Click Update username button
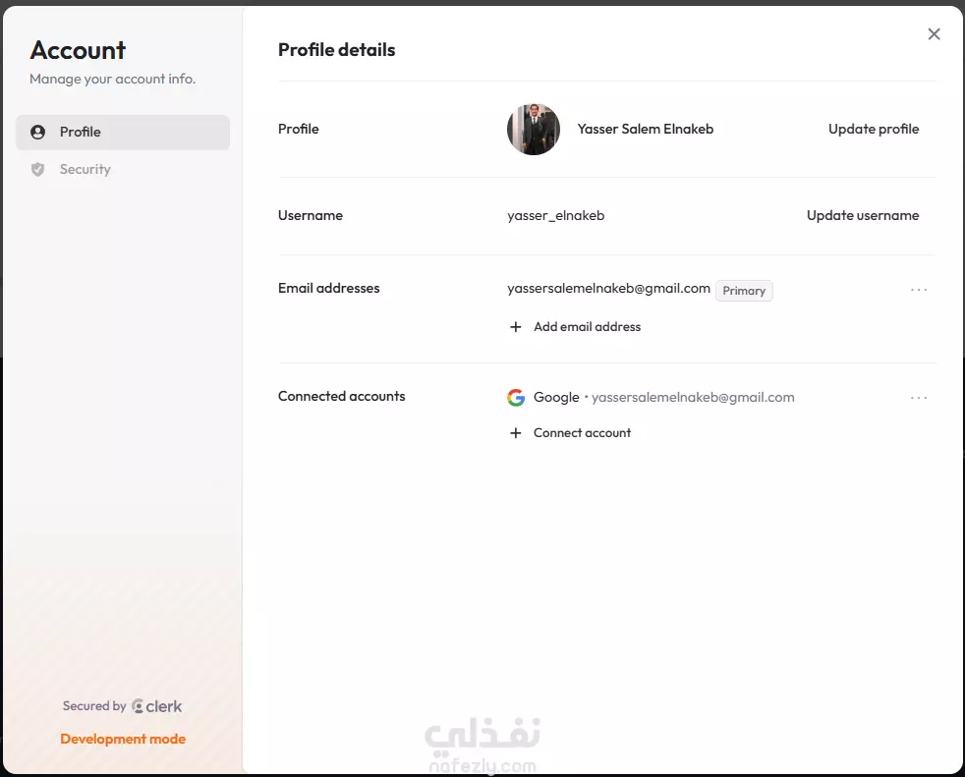Viewport: 965px width, 777px height. tap(862, 215)
